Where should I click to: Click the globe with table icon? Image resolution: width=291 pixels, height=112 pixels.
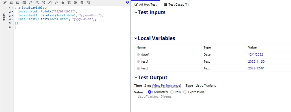tap(88, 3)
